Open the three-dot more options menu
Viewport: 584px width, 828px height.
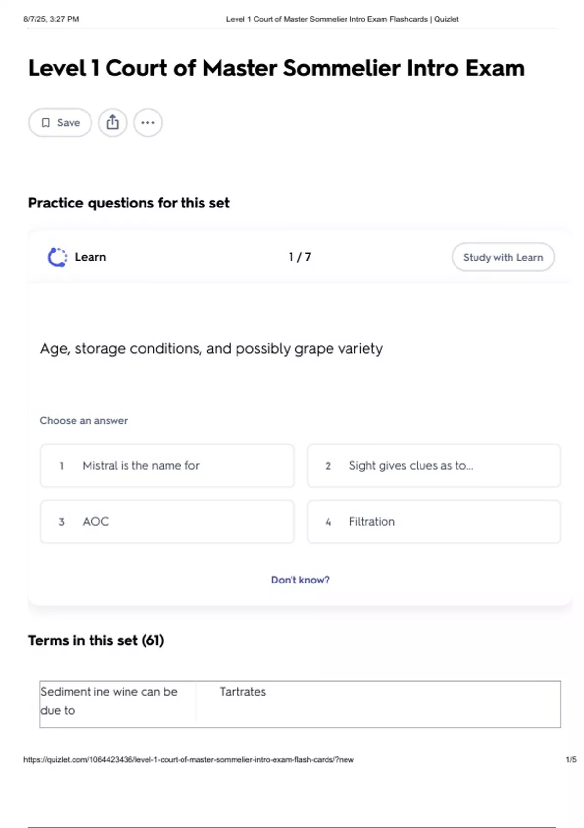[148, 123]
